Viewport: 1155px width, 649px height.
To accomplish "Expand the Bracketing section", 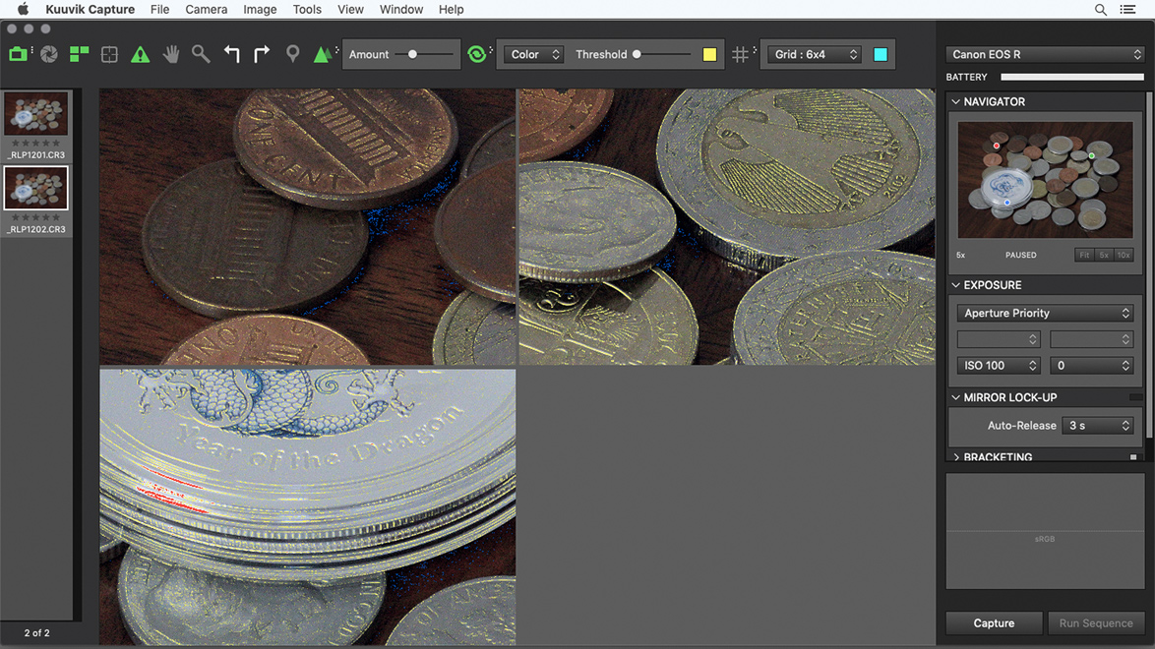I will pos(956,457).
